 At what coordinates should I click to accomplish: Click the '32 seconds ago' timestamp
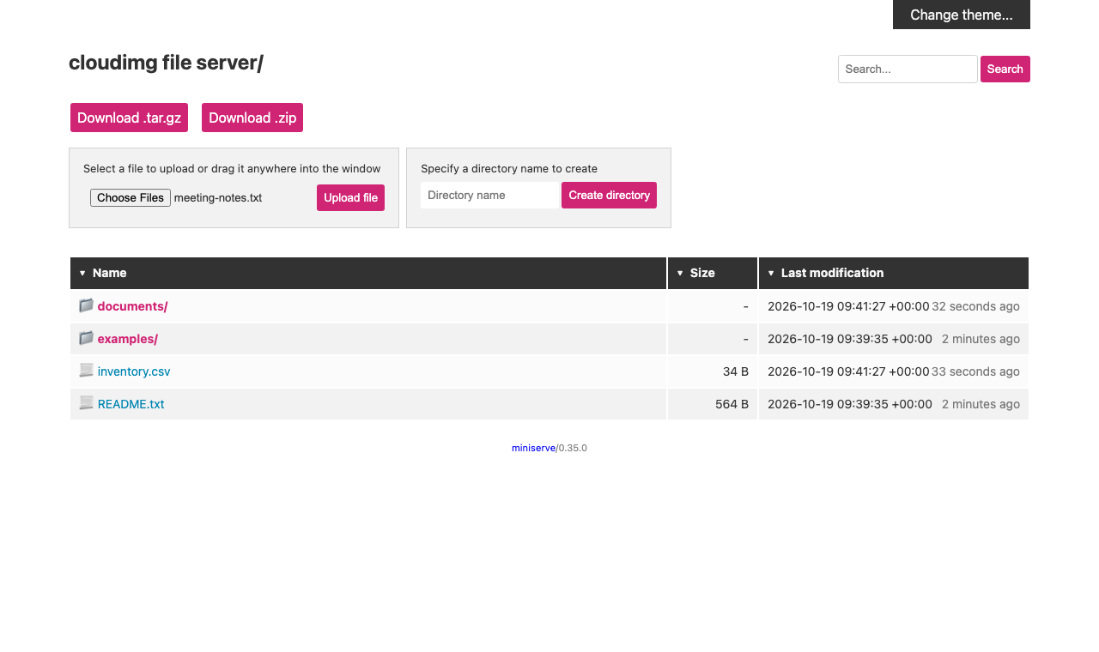pos(976,306)
